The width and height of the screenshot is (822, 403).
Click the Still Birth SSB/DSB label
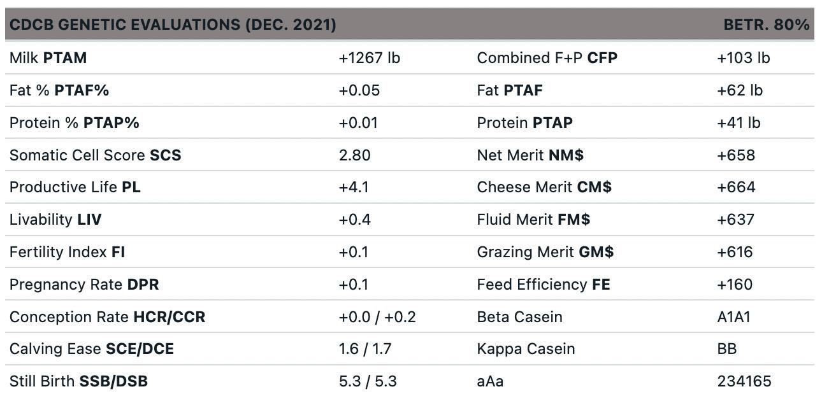78,381
